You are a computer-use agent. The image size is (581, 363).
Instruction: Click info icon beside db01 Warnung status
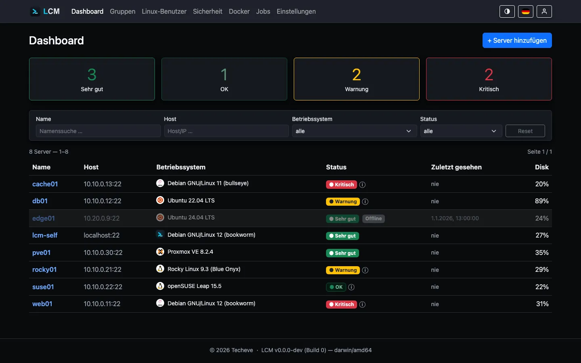pos(365,202)
